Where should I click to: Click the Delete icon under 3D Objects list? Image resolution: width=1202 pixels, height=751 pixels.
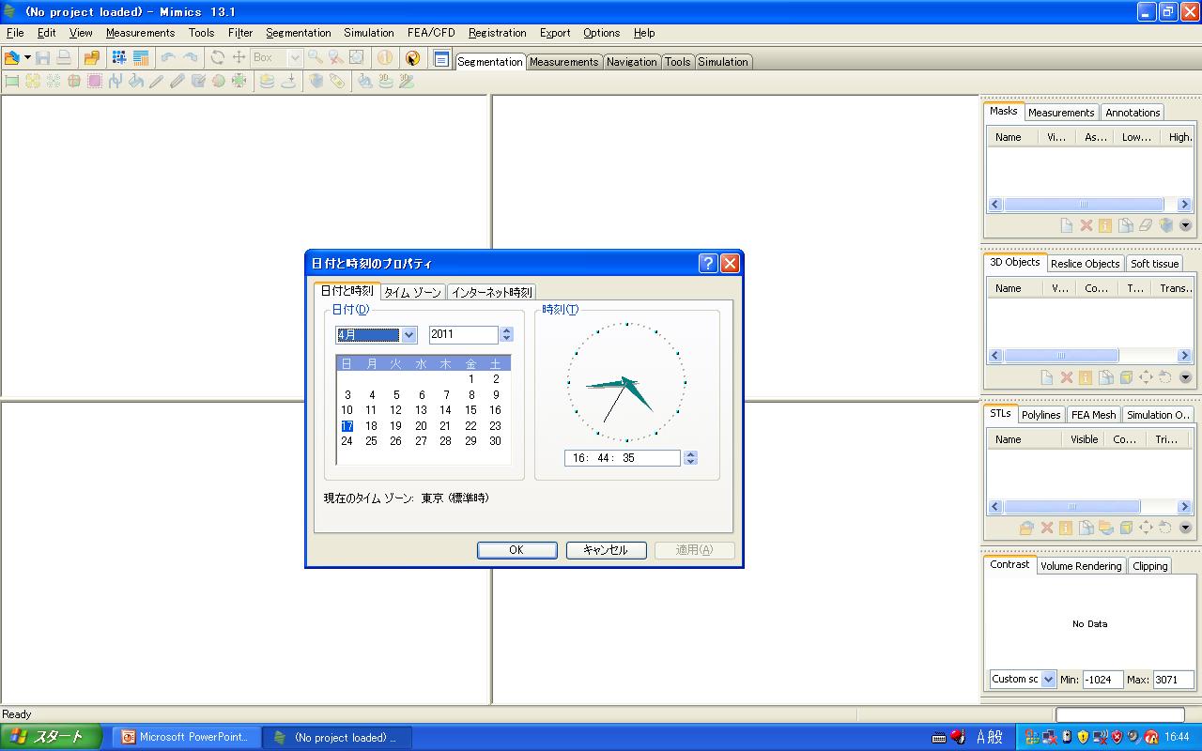[x=1066, y=377]
